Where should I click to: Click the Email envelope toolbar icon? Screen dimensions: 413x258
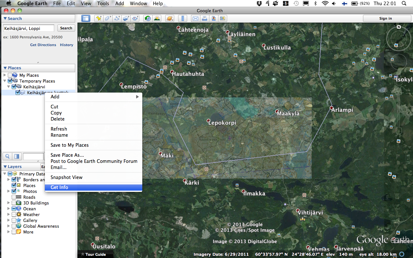(x=195, y=18)
